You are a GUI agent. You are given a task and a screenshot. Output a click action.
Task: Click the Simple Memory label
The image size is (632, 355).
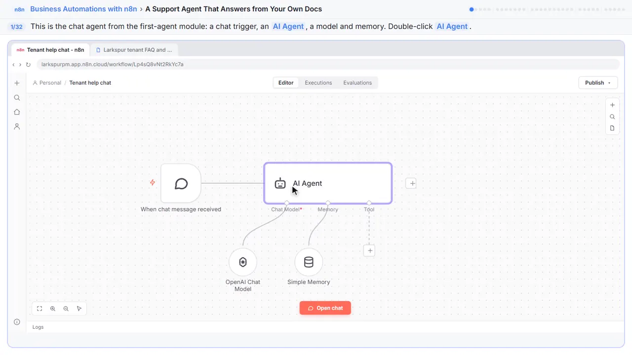pyautogui.click(x=309, y=282)
